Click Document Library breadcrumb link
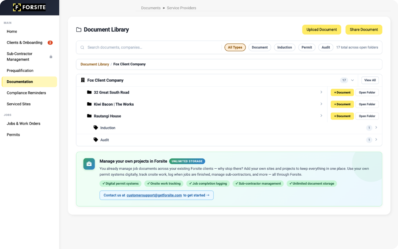The image size is (398, 249). coord(95,64)
